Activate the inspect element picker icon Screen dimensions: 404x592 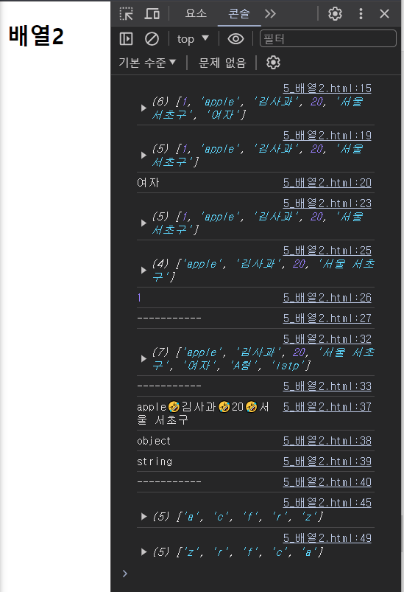click(x=127, y=14)
